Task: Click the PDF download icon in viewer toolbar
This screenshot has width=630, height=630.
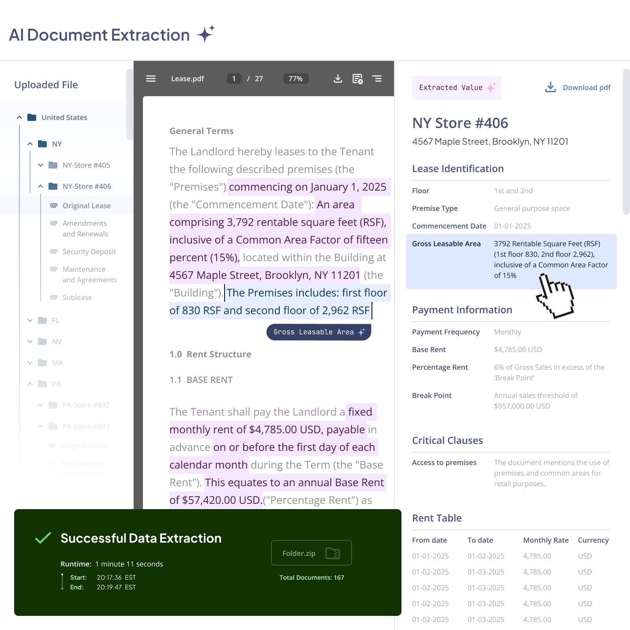Action: tap(338, 79)
